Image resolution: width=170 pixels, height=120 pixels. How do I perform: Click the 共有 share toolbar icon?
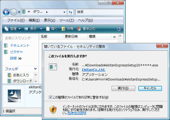click(64, 29)
